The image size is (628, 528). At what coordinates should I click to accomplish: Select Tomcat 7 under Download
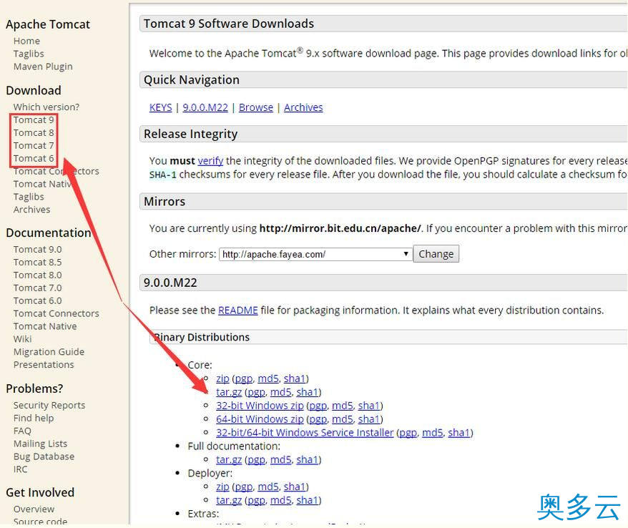click(33, 145)
